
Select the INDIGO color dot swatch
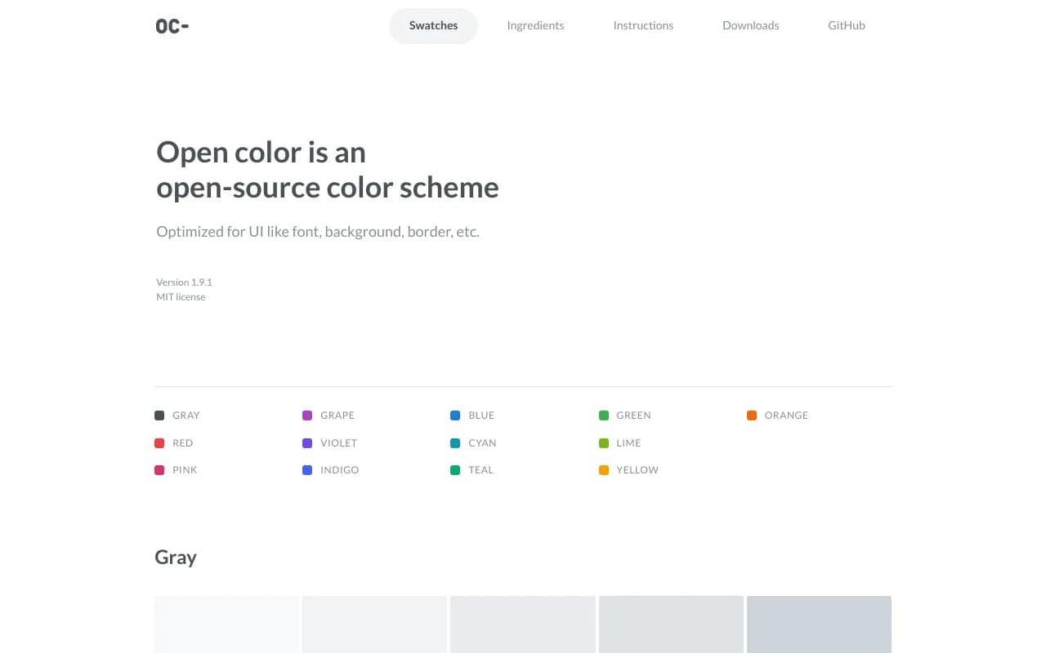pyautogui.click(x=307, y=470)
